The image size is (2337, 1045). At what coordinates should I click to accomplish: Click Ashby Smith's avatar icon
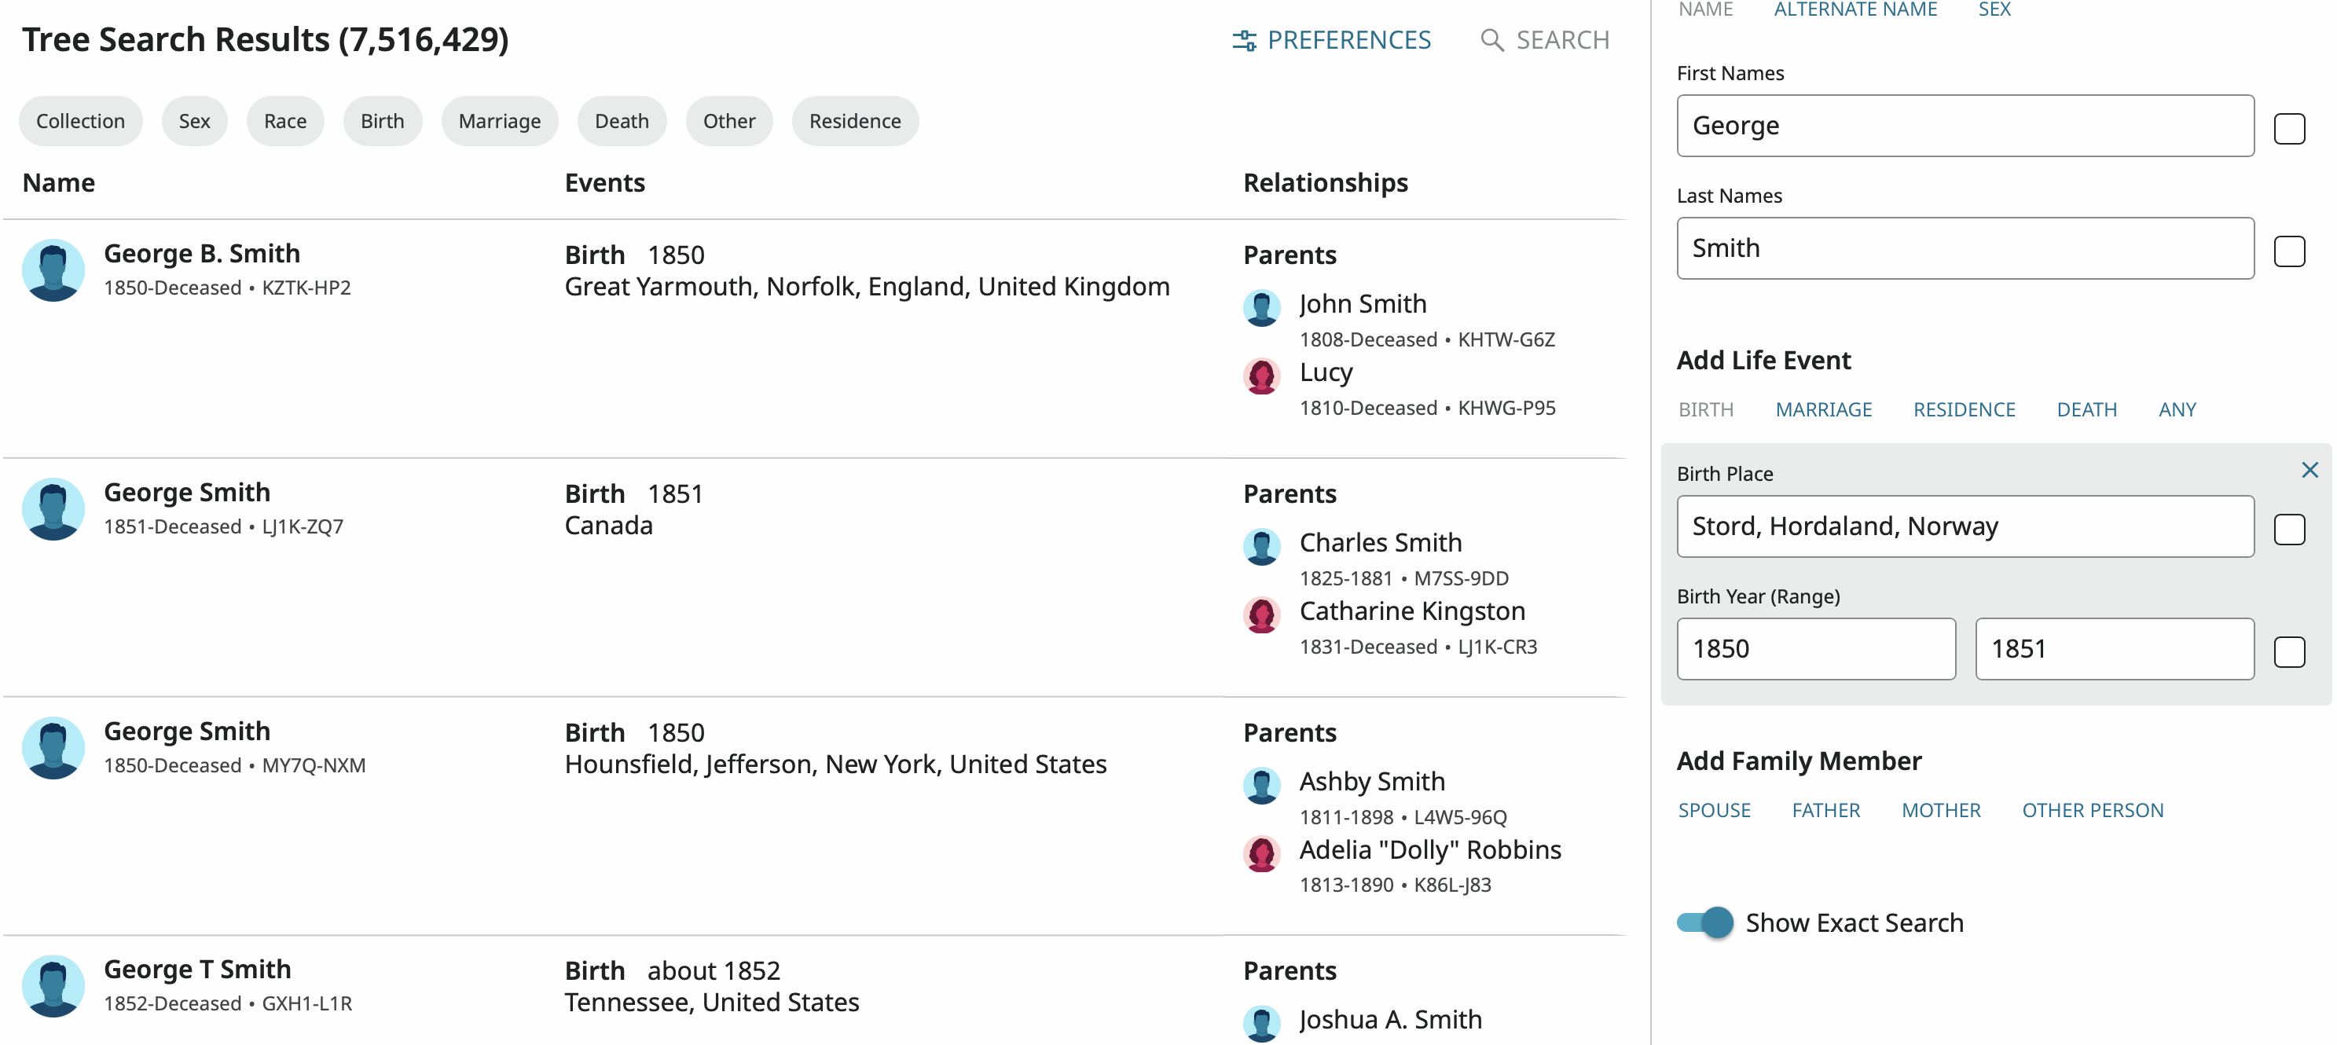(1261, 785)
